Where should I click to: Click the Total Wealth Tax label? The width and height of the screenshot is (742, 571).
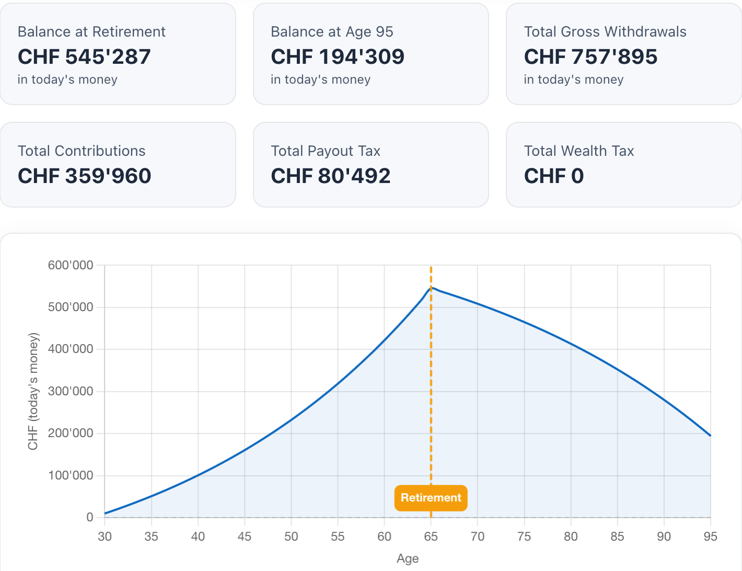pos(579,151)
